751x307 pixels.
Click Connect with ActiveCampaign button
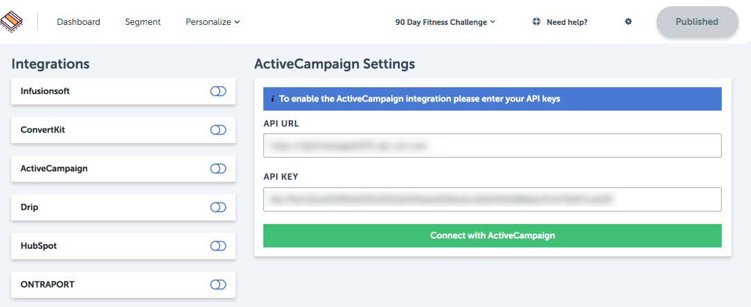(493, 236)
